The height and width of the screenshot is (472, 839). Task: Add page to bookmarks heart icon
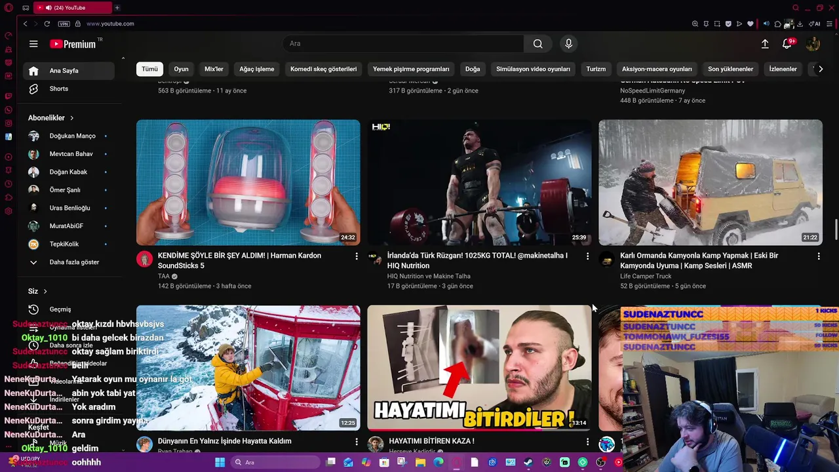pyautogui.click(x=751, y=24)
